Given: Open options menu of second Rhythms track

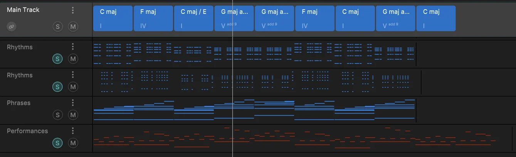Looking at the screenshot, I should 73,75.
